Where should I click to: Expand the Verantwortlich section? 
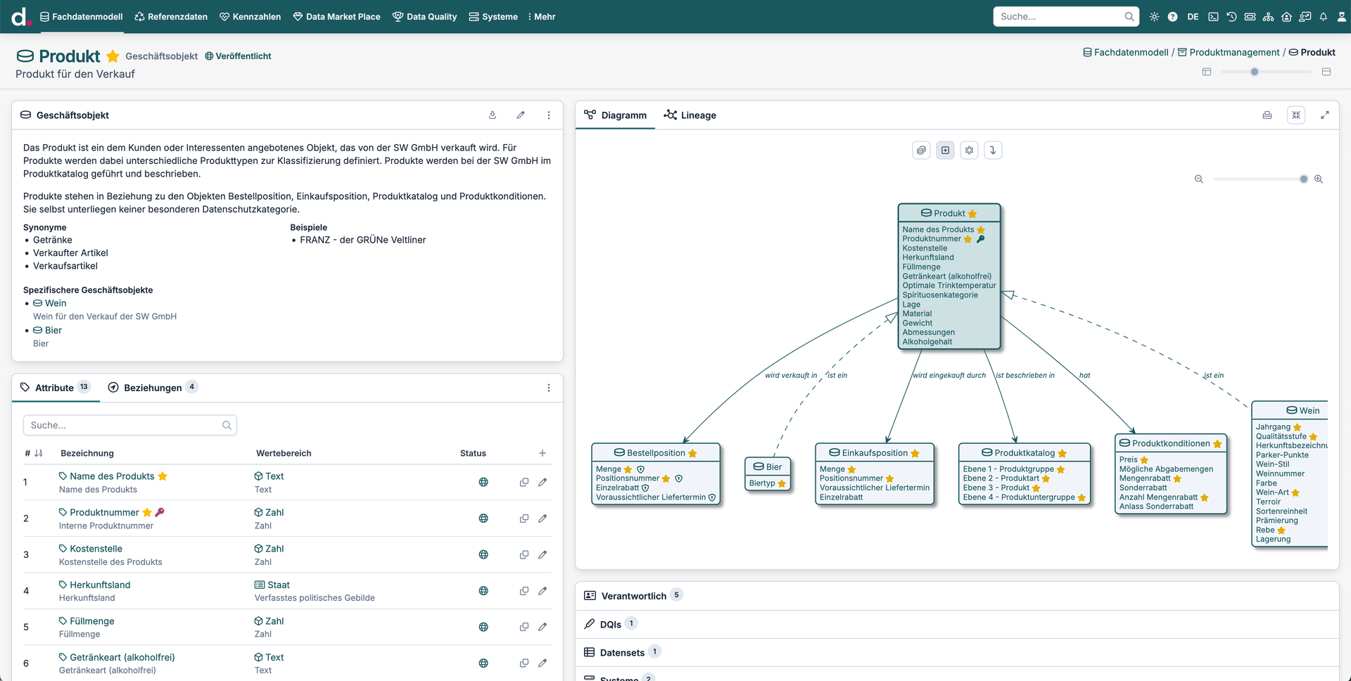633,596
